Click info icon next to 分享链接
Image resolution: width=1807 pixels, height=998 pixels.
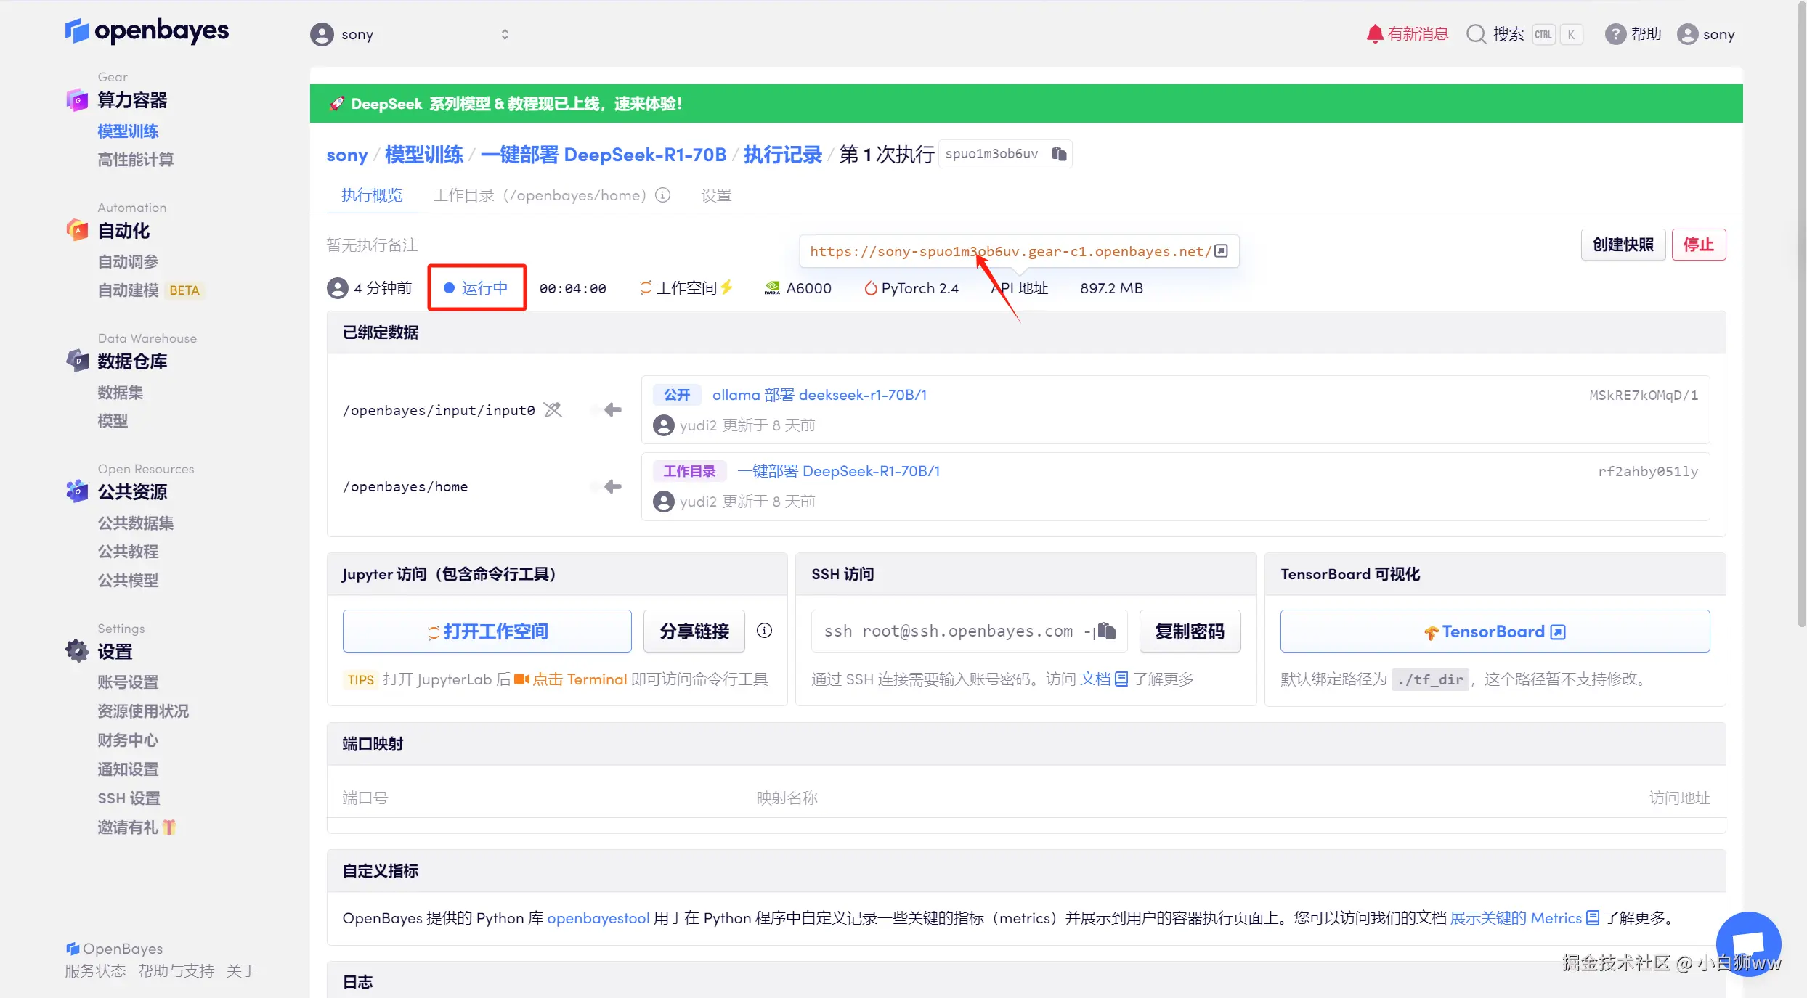[764, 631]
